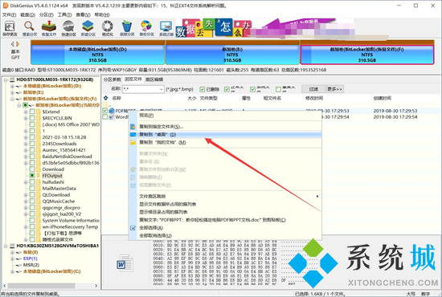
Task: Select the 新加卷(E:) partition bar
Action: coord(232,52)
